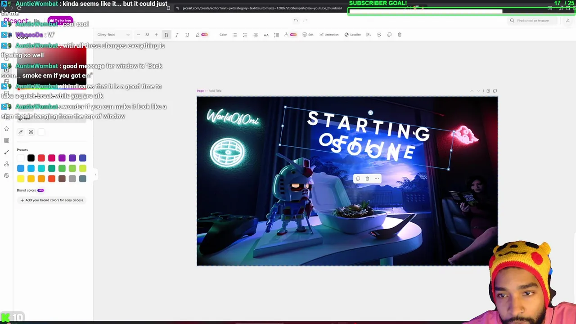Apply bulleted list to text
This screenshot has height=324, width=576.
(x=234, y=35)
